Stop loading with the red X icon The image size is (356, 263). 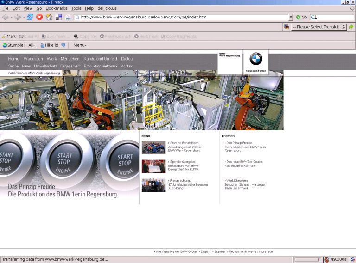[x=39, y=17]
